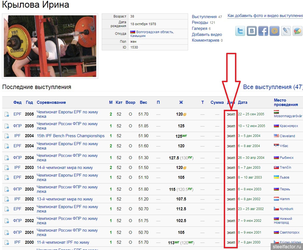The image size is (303, 250).
Task: Open document icon for 15th IPF Bench Press row
Action: pyautogui.click(x=7, y=136)
